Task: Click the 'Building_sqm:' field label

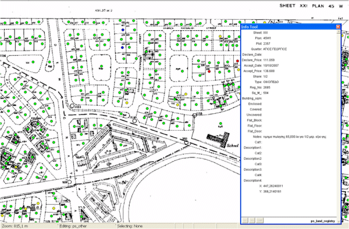Action: [252, 98]
